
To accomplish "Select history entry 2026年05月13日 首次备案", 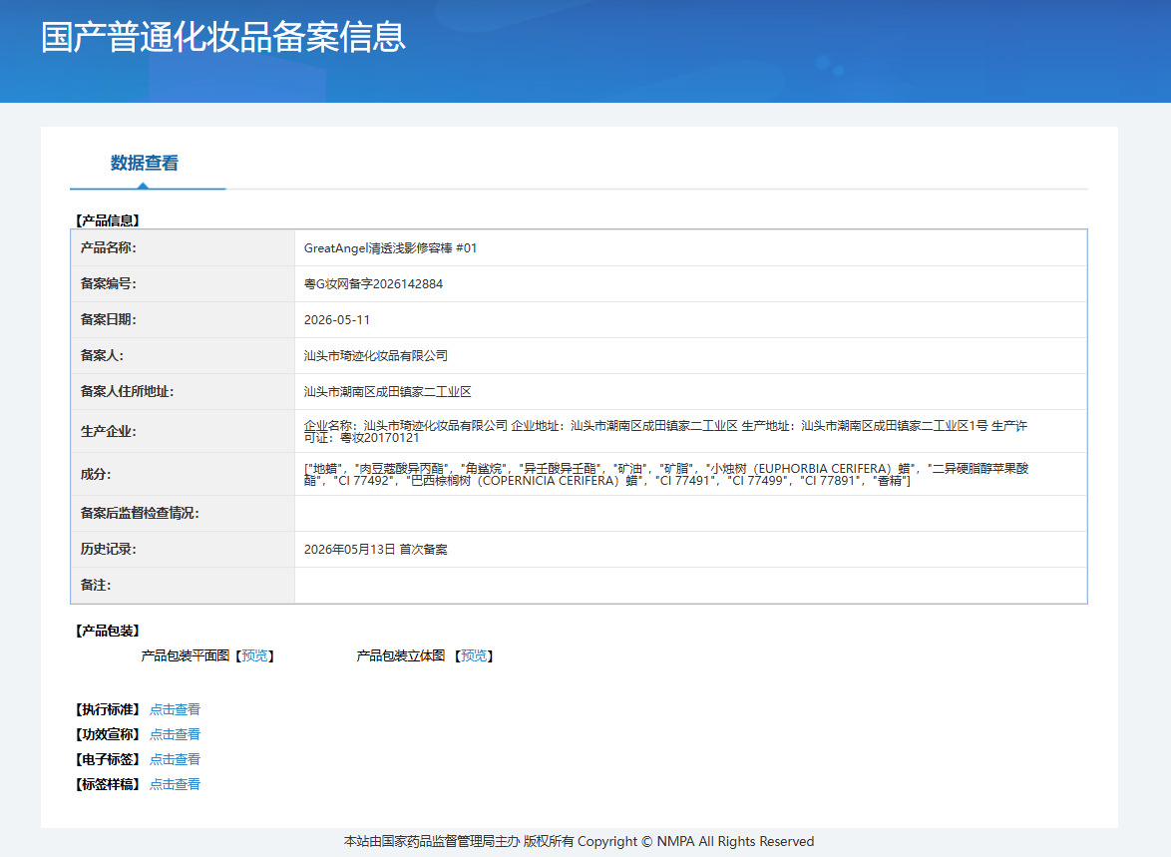I will 376,549.
